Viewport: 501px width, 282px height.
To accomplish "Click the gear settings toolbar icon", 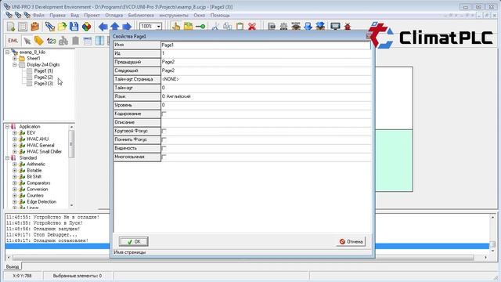I will [283, 27].
